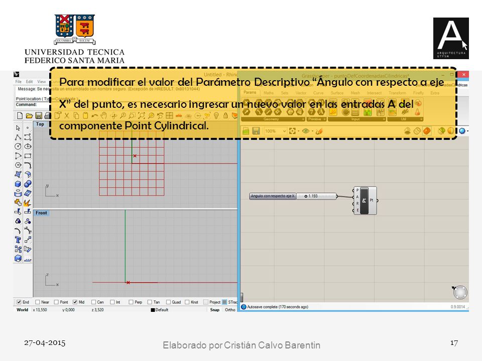Select the Polygon tool in left sidebar
The image size is (482, 361).
[x=18, y=165]
